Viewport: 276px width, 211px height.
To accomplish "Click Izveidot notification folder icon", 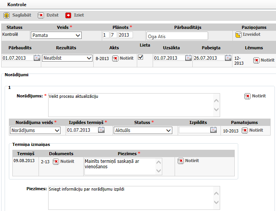I will point(239,35).
